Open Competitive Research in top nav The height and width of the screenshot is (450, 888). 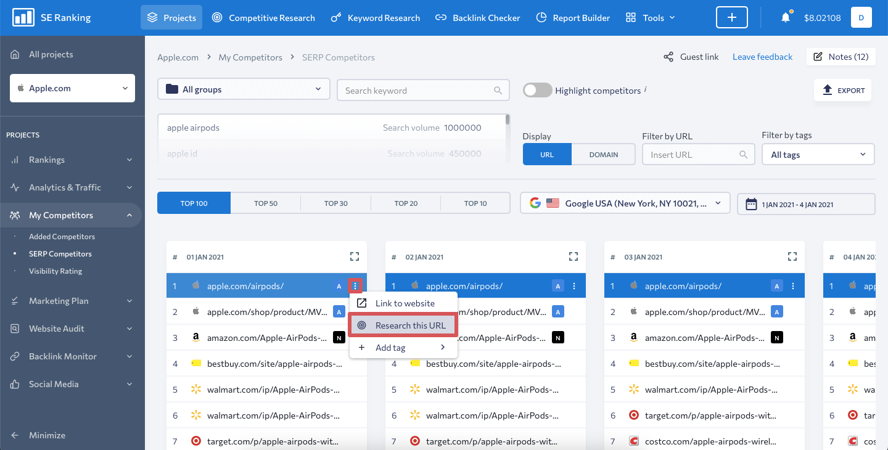tap(263, 17)
